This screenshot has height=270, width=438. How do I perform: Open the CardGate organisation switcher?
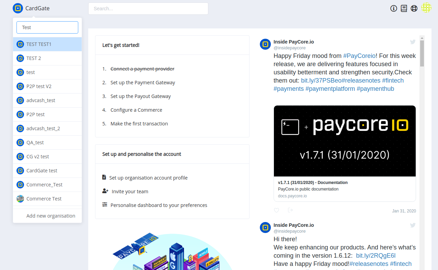click(x=31, y=8)
